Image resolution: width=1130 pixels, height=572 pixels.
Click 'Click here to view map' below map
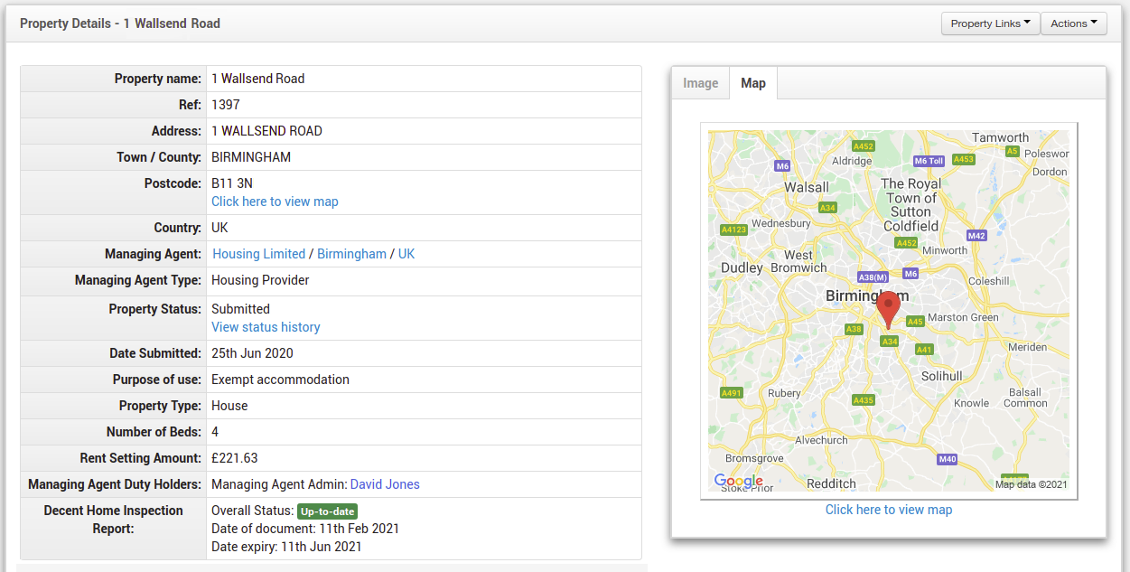pos(888,510)
